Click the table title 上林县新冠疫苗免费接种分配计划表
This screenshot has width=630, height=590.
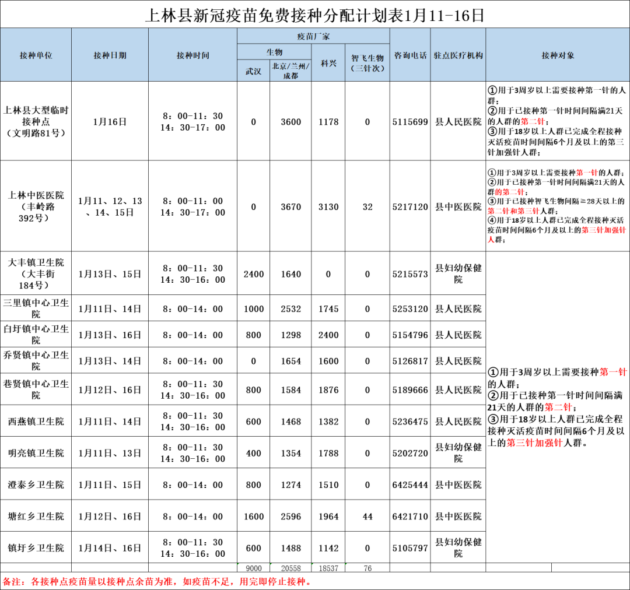click(x=315, y=15)
